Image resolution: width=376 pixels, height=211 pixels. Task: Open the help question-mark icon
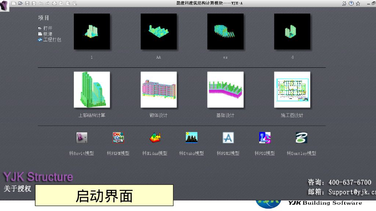click(351, 3)
